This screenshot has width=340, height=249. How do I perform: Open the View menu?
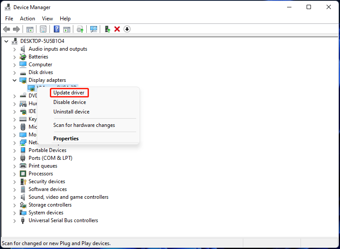tap(47, 19)
